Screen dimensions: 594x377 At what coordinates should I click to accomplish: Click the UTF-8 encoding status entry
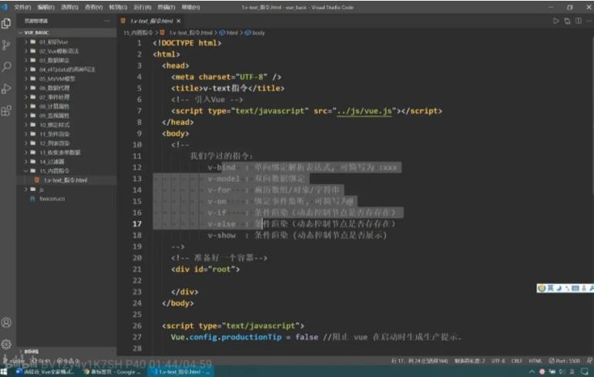[498, 361]
